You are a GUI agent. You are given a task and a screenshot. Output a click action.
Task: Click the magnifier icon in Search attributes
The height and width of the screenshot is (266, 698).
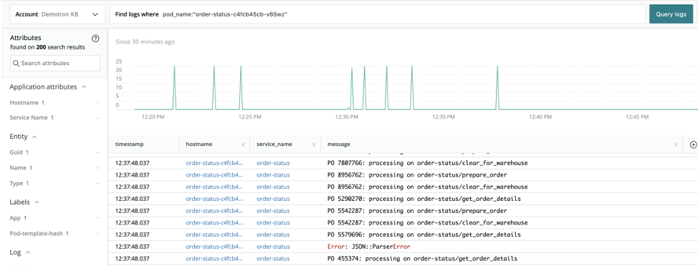pos(16,63)
